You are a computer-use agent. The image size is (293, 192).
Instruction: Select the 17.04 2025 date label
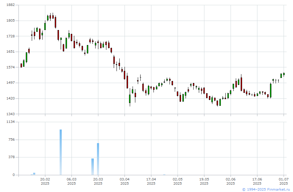[x=151, y=181]
